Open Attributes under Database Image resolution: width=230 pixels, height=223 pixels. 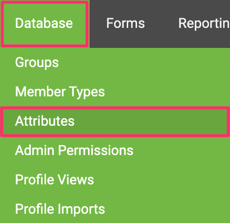[x=115, y=121]
